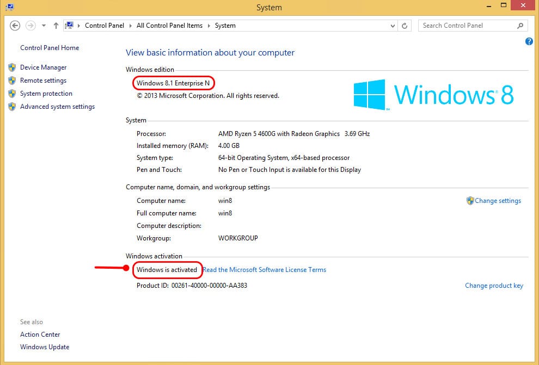Read the Microsoft Software License Terms
This screenshot has height=365, width=539.
(265, 270)
